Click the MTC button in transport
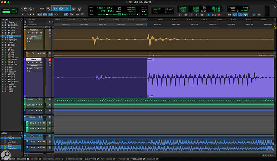 (259, 15)
